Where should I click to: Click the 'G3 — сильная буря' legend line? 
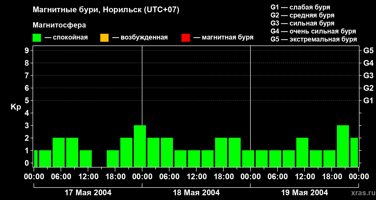tap(303, 23)
